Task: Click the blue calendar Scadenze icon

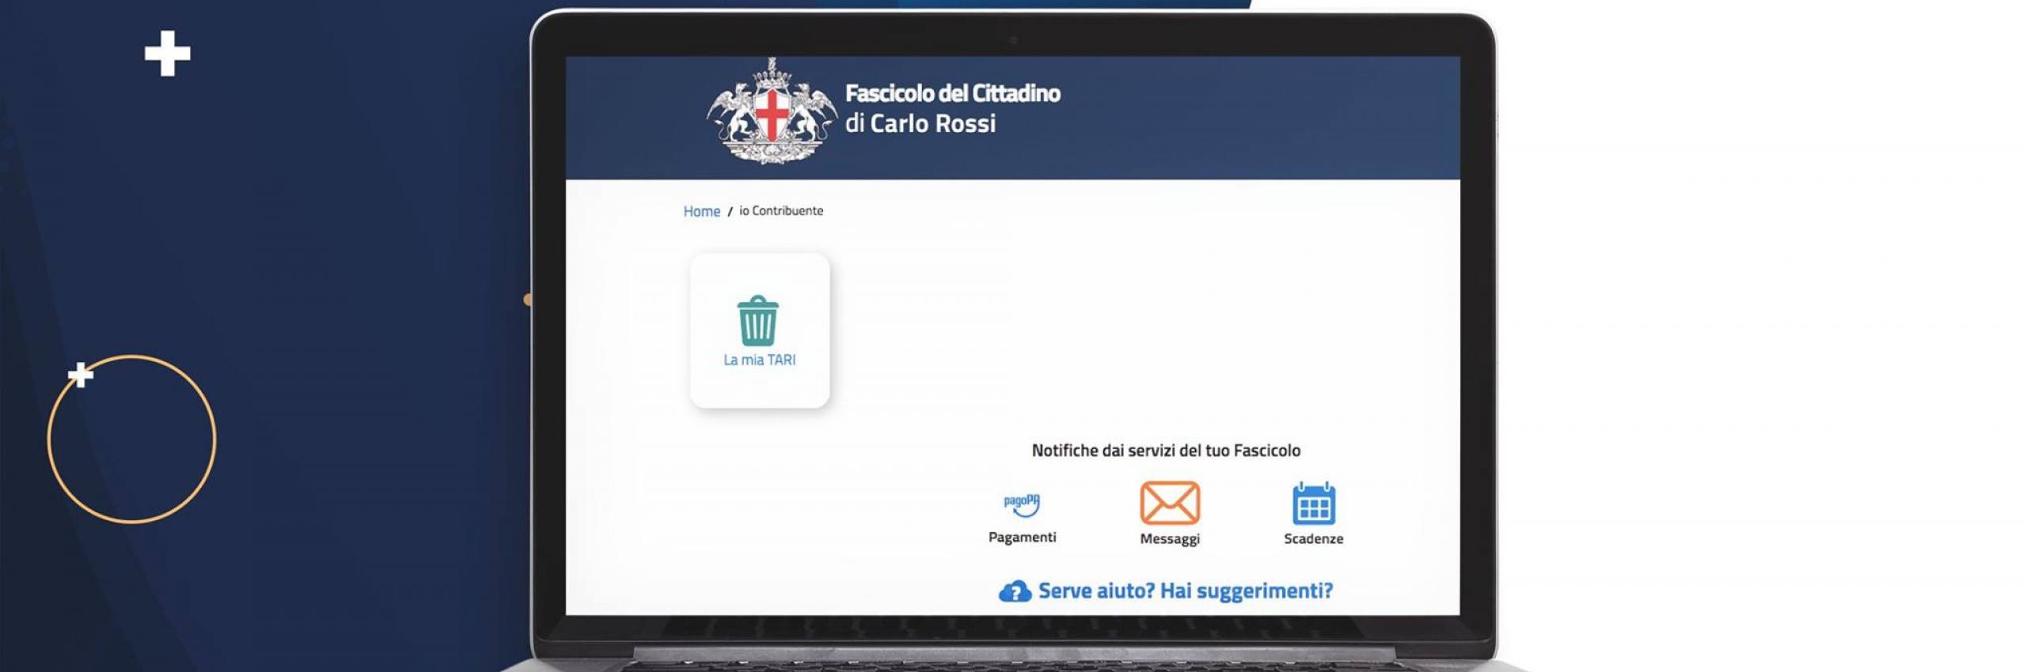Action: [x=1314, y=504]
